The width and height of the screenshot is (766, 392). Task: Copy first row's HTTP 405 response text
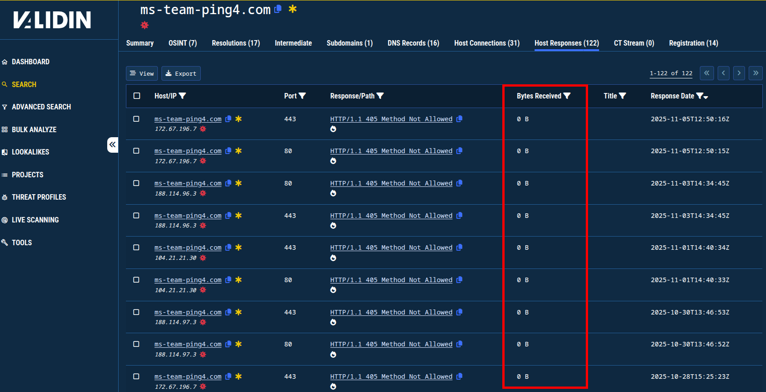(459, 119)
